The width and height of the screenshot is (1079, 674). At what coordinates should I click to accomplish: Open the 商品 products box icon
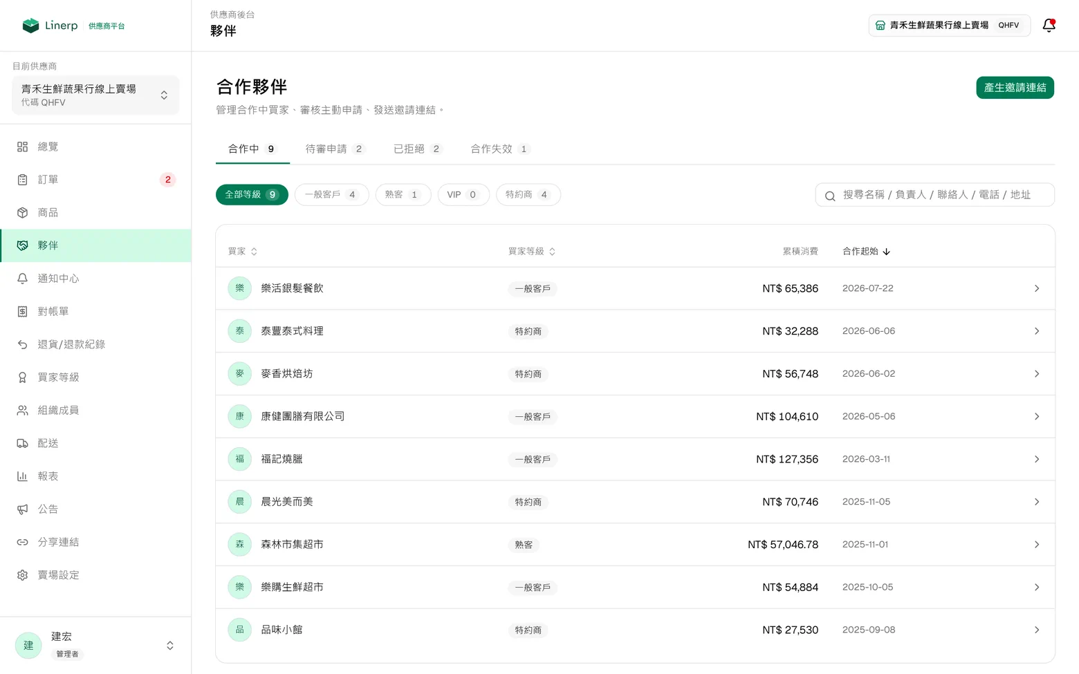click(22, 213)
